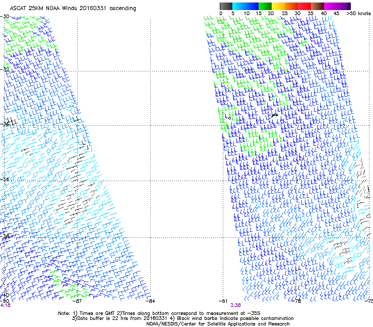
Task: Click the '3)Data buffer is 22 hrs' note line
Action: 182,318
